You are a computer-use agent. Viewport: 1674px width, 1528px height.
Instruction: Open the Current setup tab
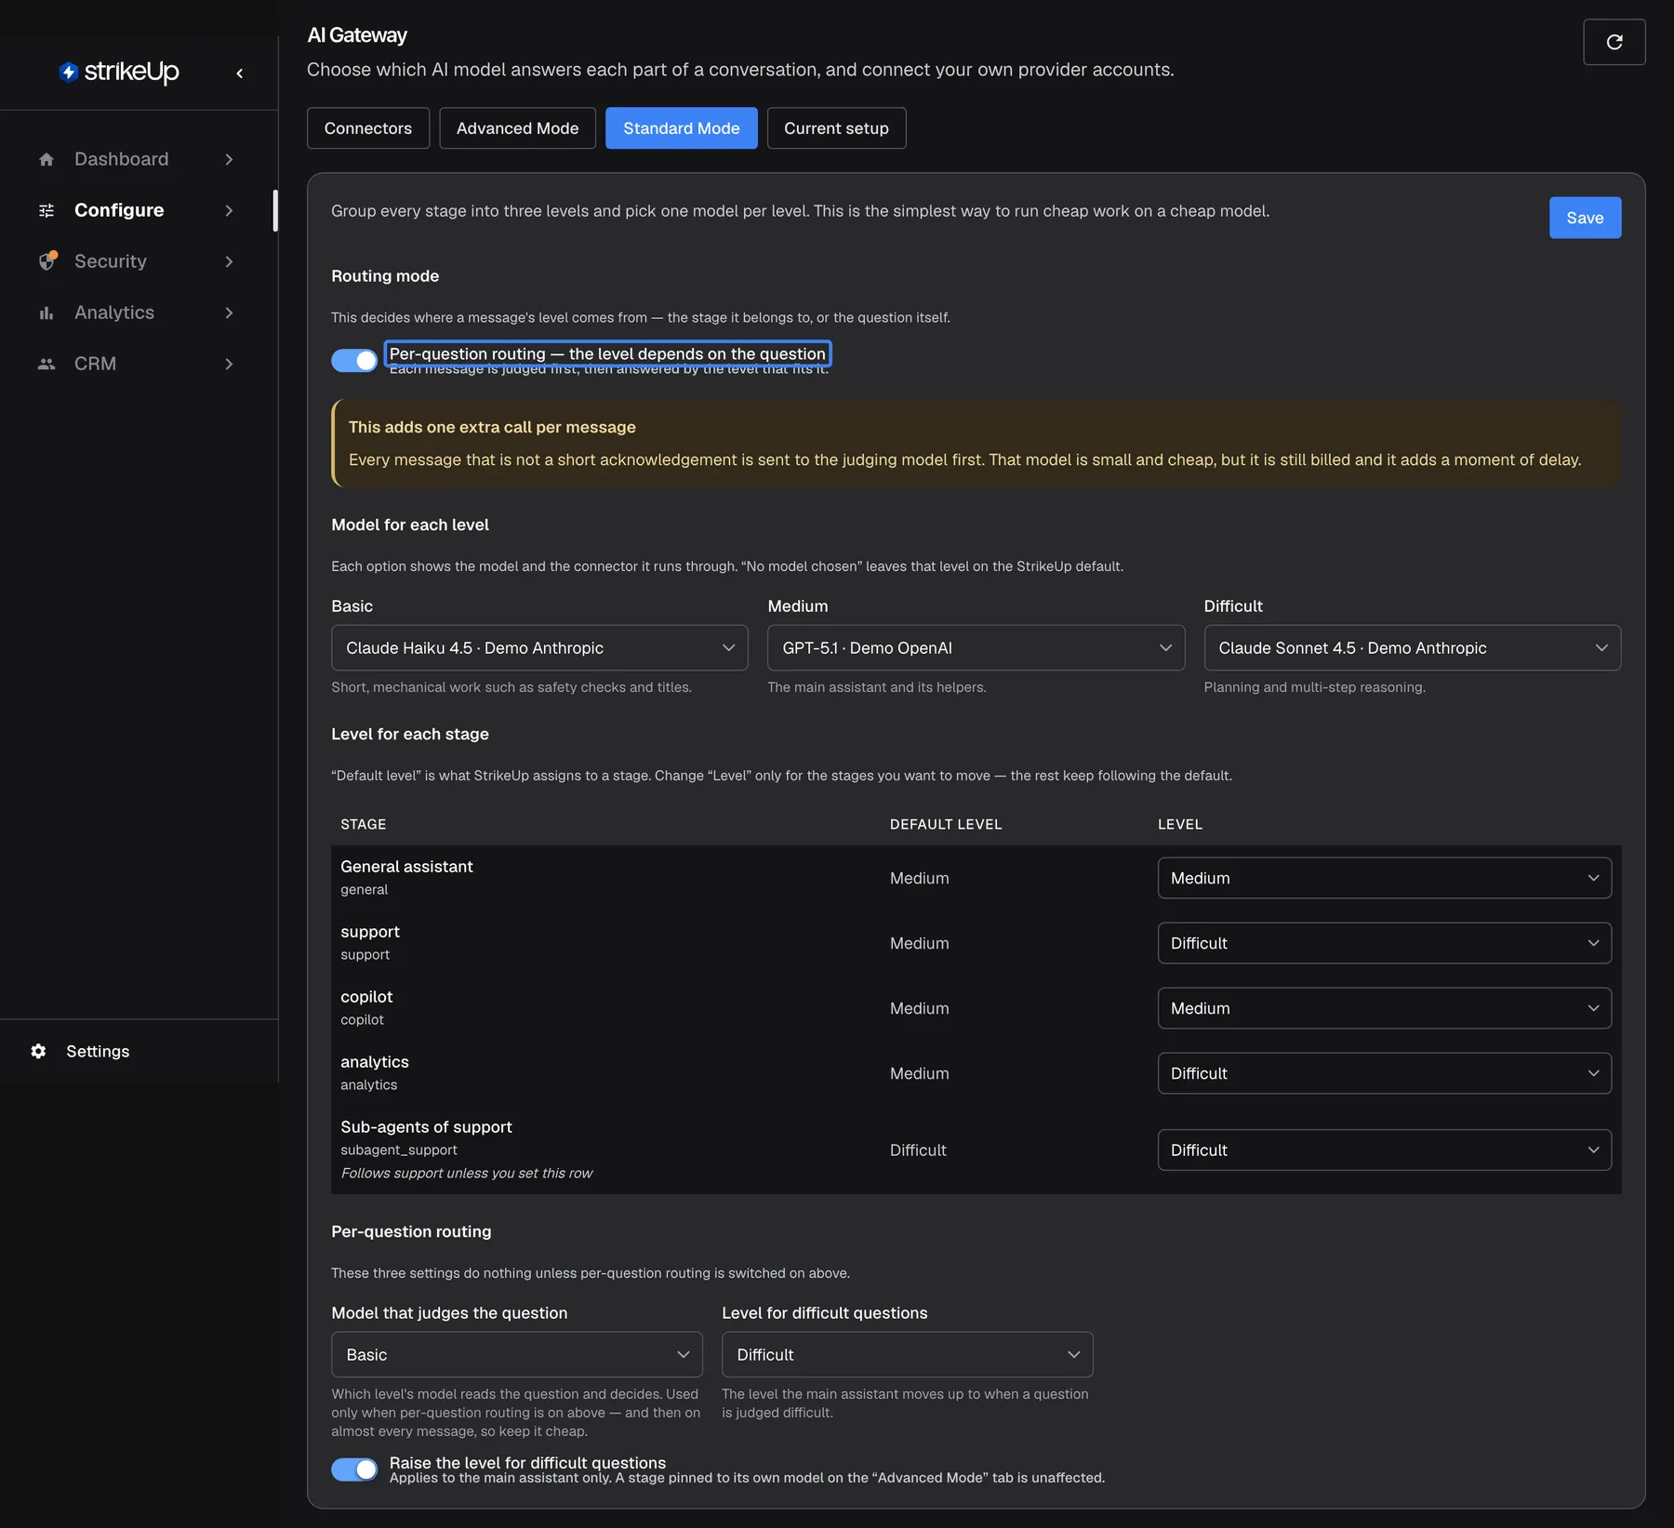coord(836,128)
